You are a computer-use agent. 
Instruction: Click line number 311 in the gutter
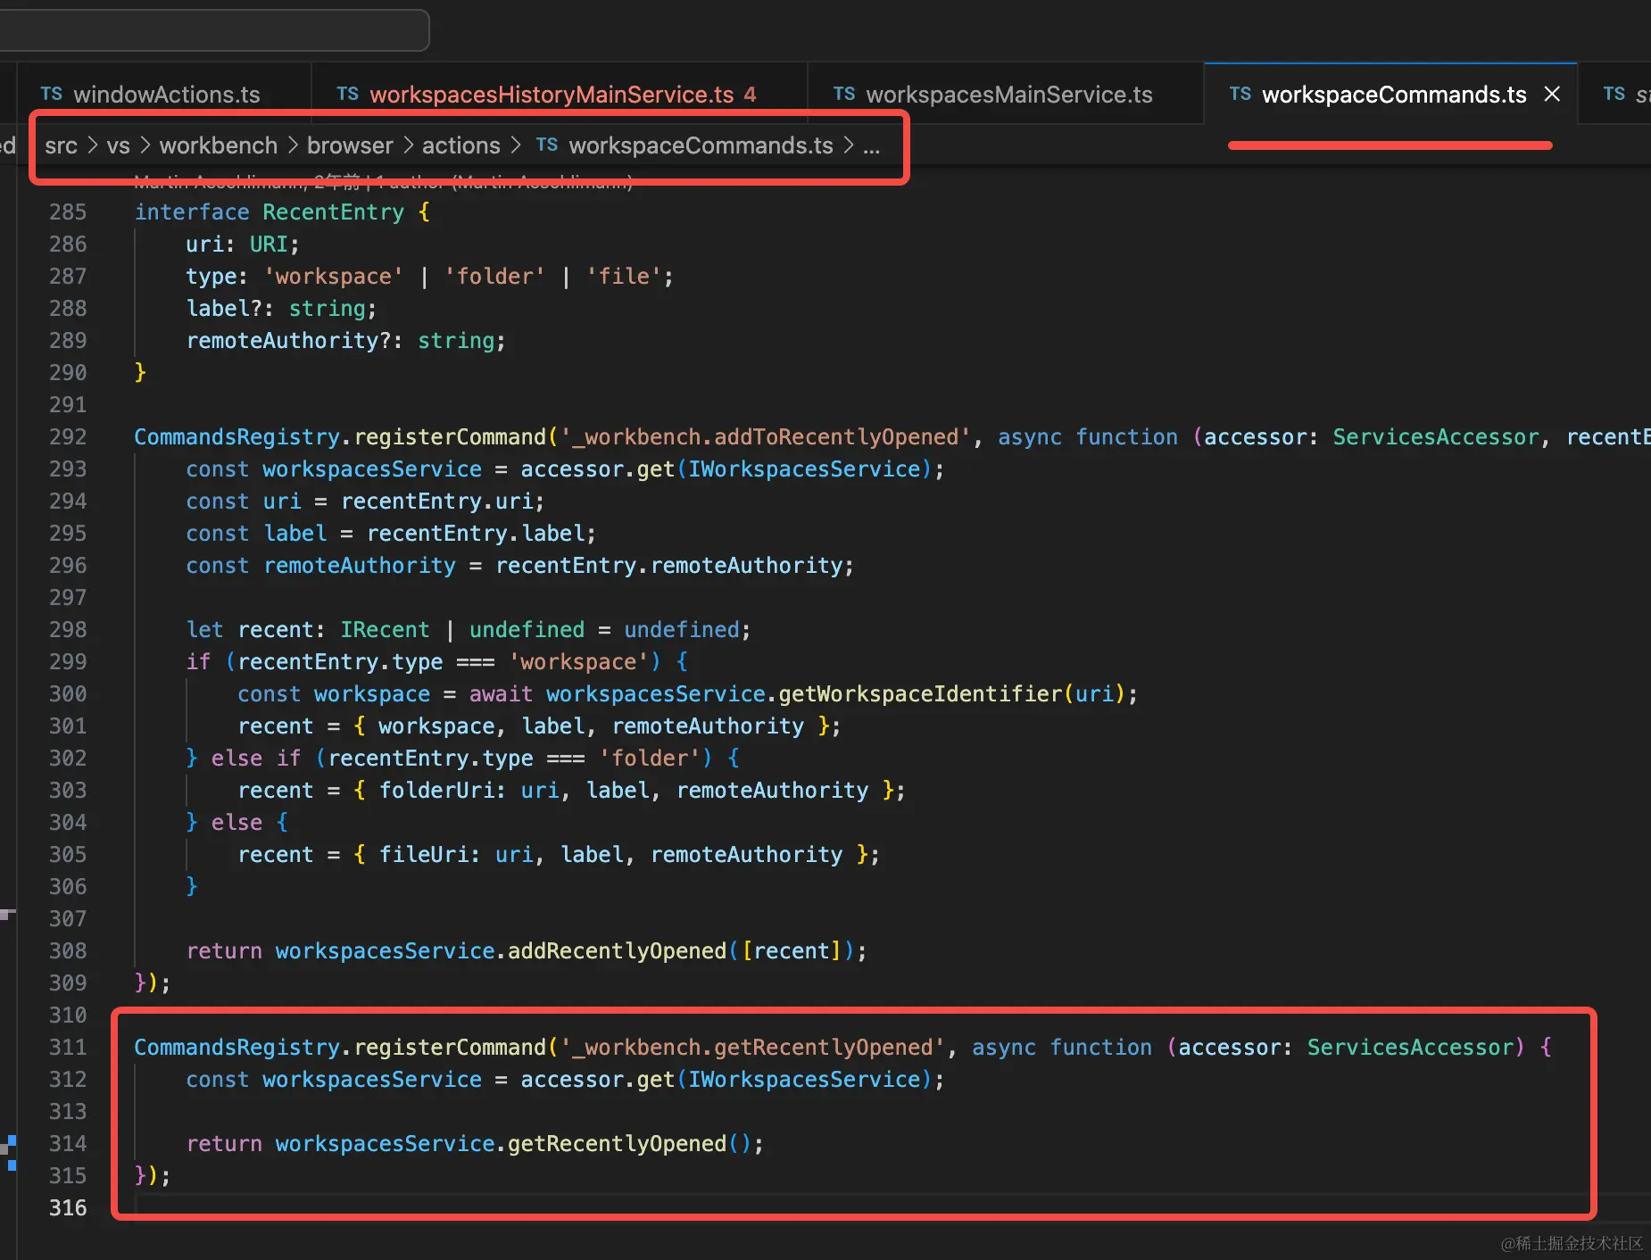(68, 1047)
